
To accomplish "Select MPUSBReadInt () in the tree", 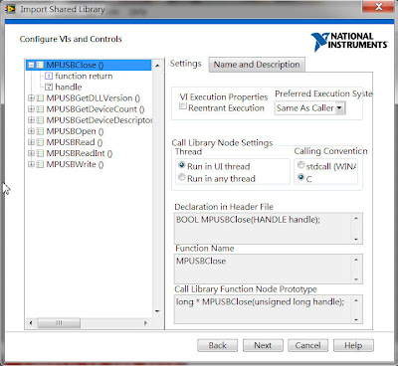I will 80,153.
